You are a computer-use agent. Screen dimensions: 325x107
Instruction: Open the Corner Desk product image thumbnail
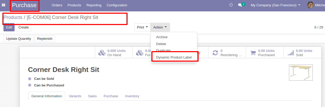pos(301,72)
